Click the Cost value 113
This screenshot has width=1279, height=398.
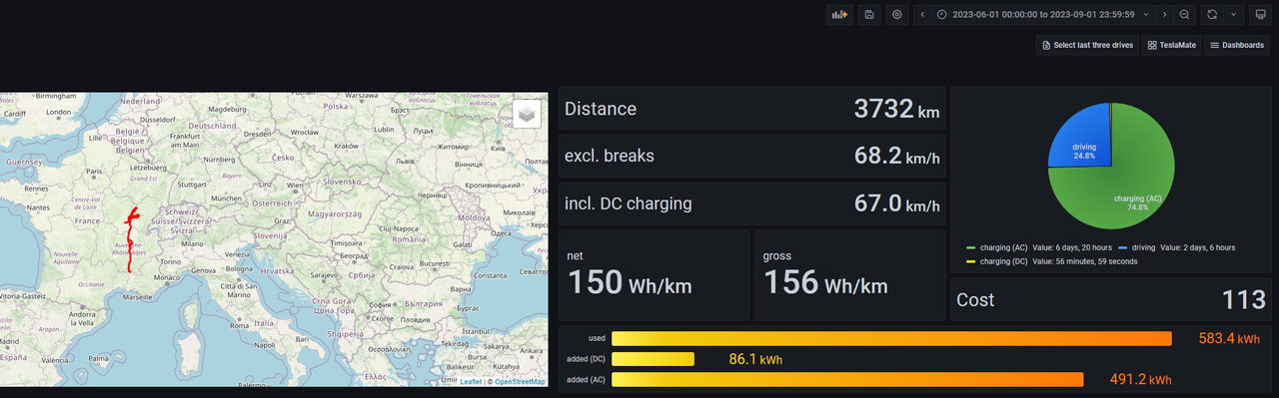pos(1244,299)
